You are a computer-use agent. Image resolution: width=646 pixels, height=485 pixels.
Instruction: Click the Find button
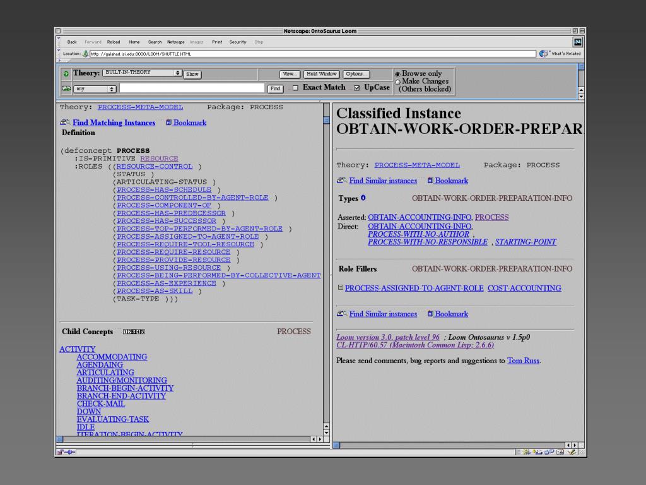click(275, 88)
